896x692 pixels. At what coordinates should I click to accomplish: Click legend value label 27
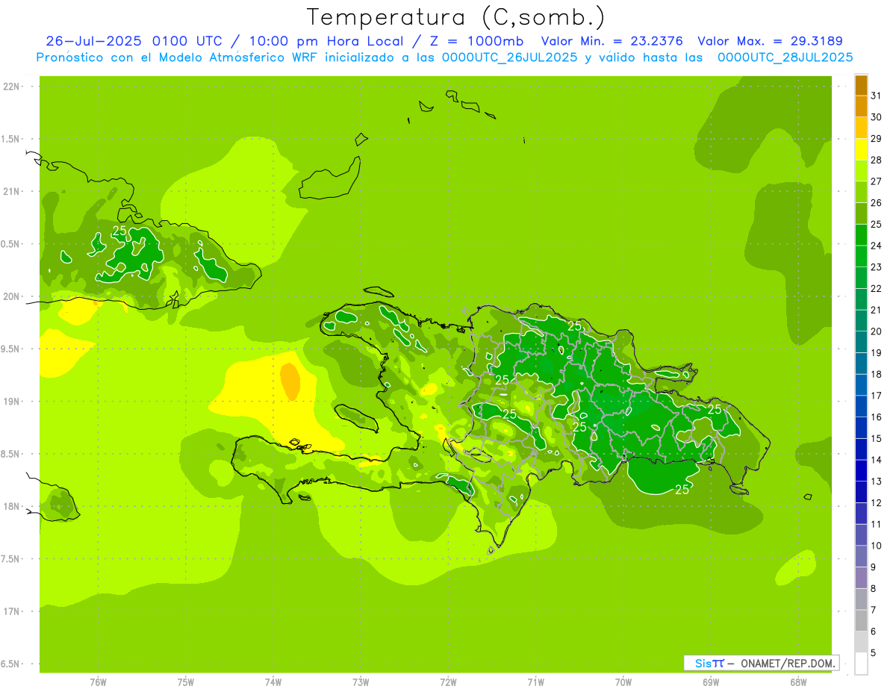(x=876, y=181)
